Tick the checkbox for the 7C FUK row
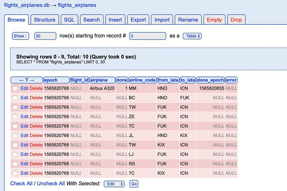The width and height of the screenshot is (287, 191). 15,126
